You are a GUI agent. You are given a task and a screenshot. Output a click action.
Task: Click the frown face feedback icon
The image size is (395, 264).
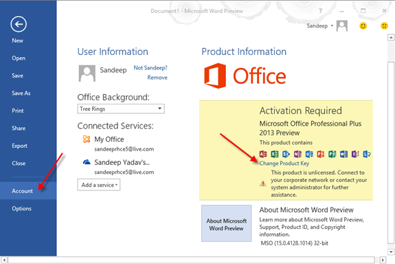[384, 25]
